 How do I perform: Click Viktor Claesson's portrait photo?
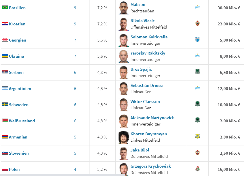coord(124,105)
